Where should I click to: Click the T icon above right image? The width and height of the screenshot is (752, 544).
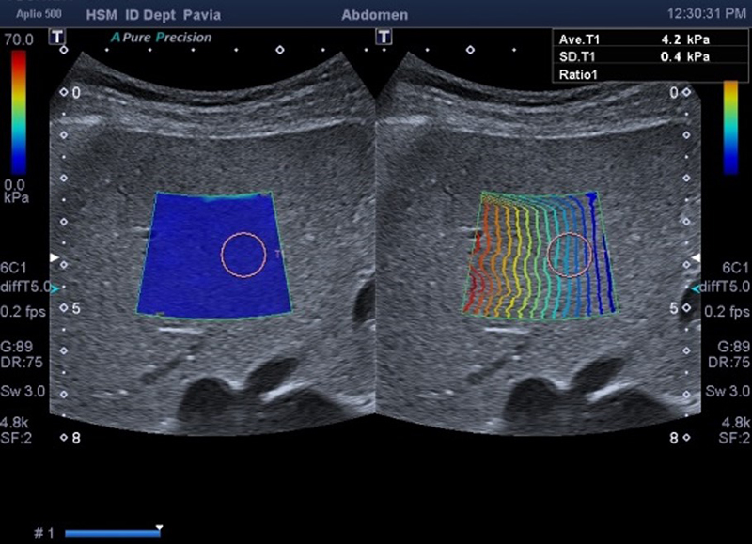[383, 36]
